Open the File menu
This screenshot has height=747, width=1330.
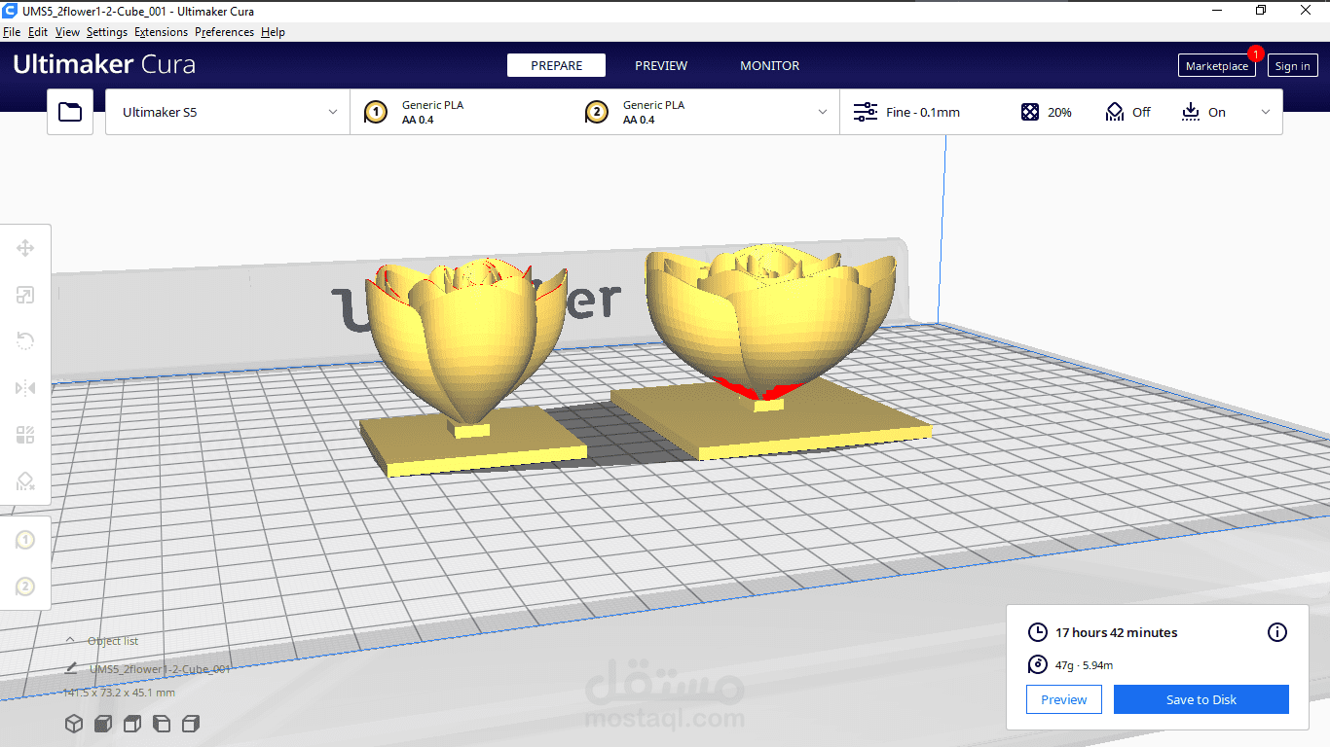(x=12, y=32)
